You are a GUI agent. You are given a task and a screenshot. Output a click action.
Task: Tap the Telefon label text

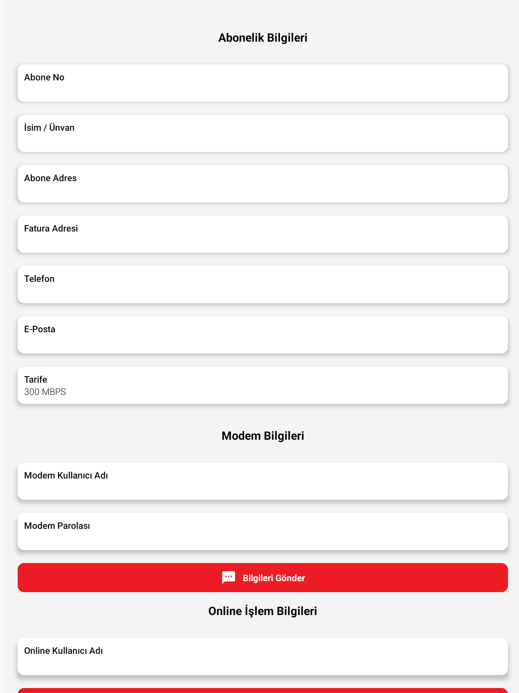click(39, 279)
